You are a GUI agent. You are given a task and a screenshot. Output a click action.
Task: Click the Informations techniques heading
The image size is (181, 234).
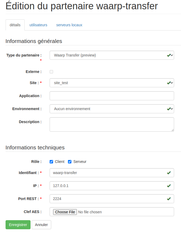[x=35, y=148]
